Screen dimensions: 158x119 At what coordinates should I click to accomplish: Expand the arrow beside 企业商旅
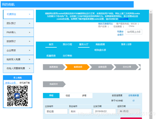click(x=30, y=50)
